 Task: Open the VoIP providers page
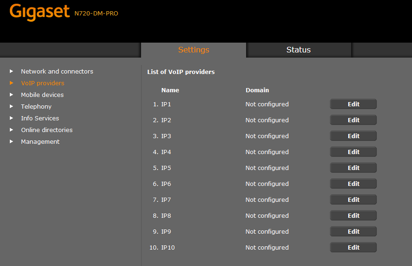(43, 83)
